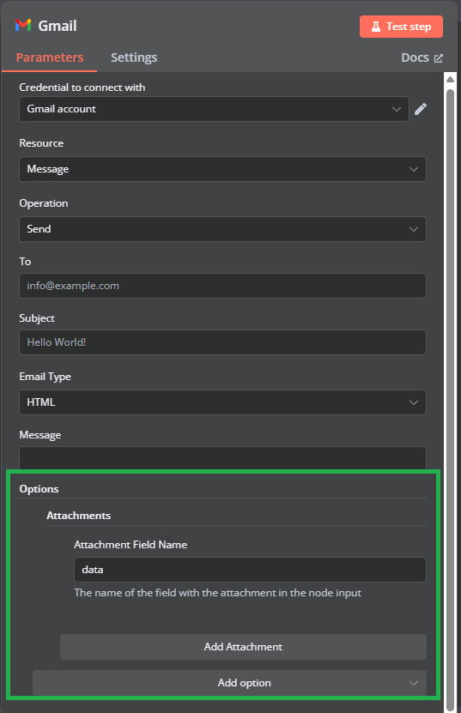Switch to the Settings tab
Image resolution: width=461 pixels, height=713 pixels.
pos(134,57)
